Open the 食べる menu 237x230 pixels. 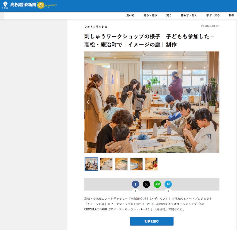[x=130, y=15]
